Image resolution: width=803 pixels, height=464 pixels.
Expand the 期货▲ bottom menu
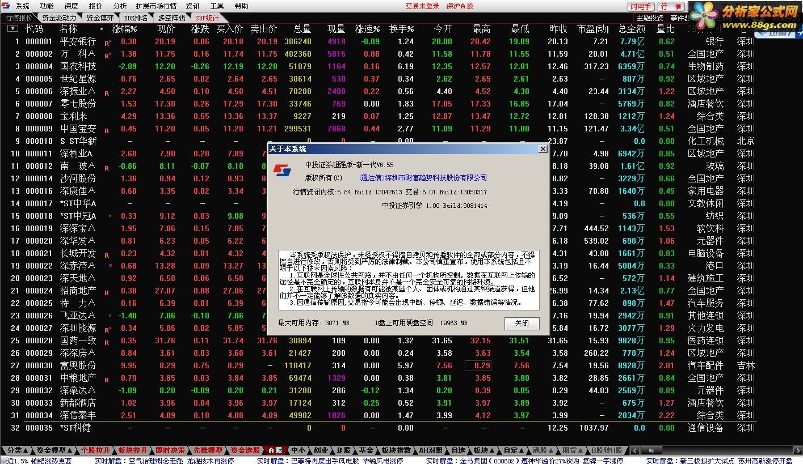571,450
